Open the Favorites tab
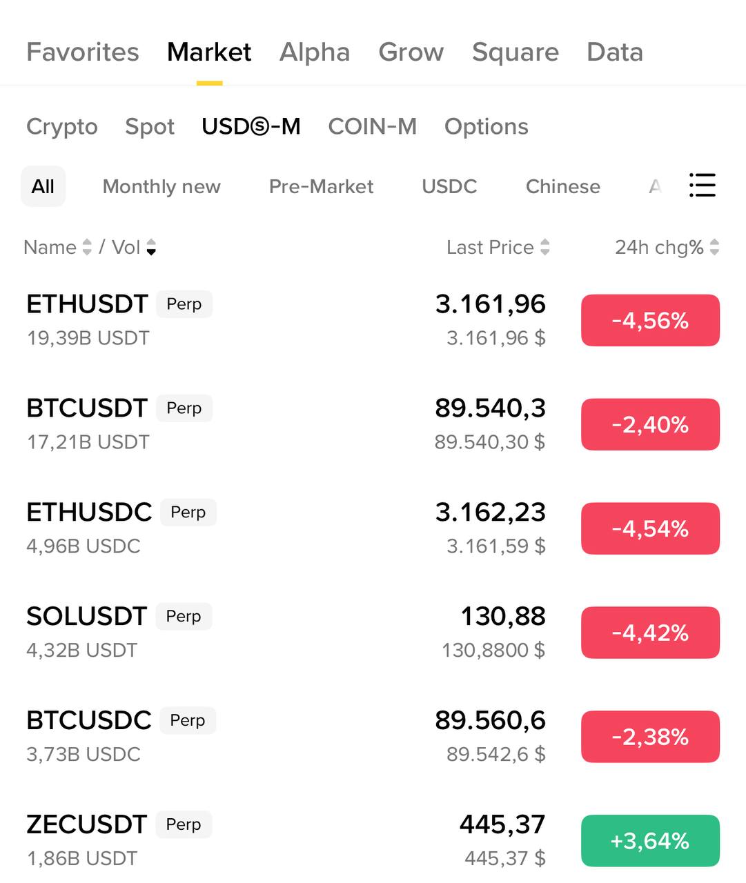 83,52
